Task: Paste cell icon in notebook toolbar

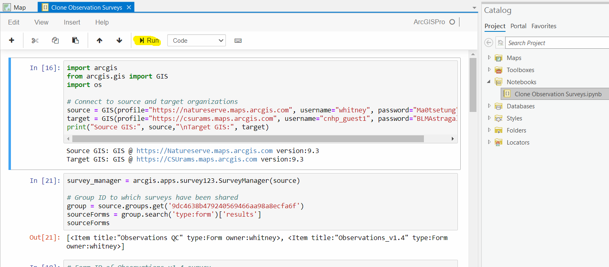Action: click(75, 40)
